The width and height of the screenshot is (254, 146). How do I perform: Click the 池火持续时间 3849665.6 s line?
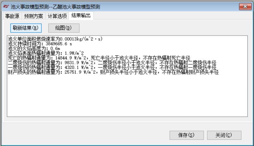coord(40,44)
